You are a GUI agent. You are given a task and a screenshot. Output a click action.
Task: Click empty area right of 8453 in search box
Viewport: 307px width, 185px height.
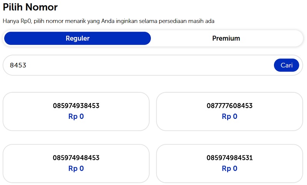(153, 65)
